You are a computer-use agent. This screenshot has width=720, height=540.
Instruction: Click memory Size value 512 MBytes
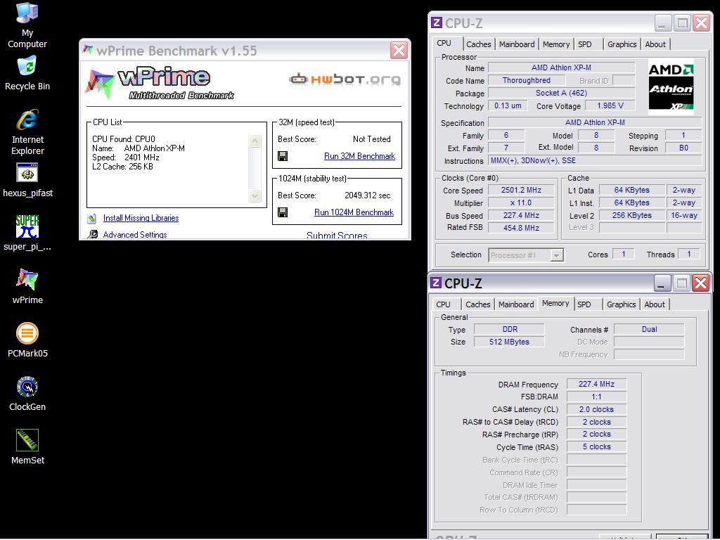(x=509, y=342)
